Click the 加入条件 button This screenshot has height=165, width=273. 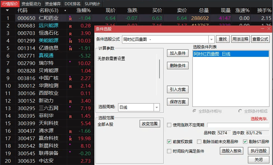[178, 53]
